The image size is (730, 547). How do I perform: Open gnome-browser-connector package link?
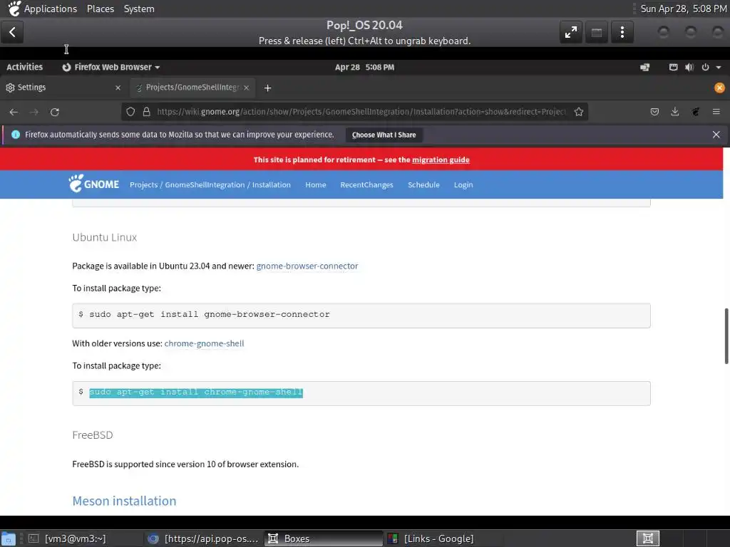[x=307, y=266]
